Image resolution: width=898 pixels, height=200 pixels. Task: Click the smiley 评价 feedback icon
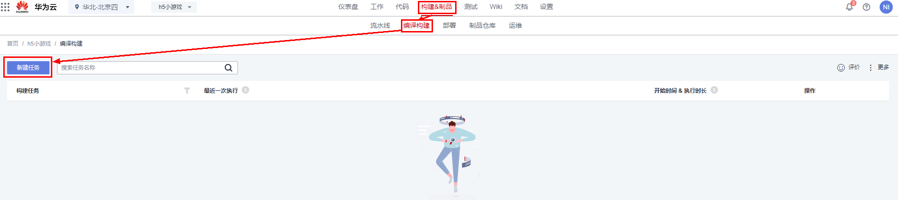[x=841, y=68]
